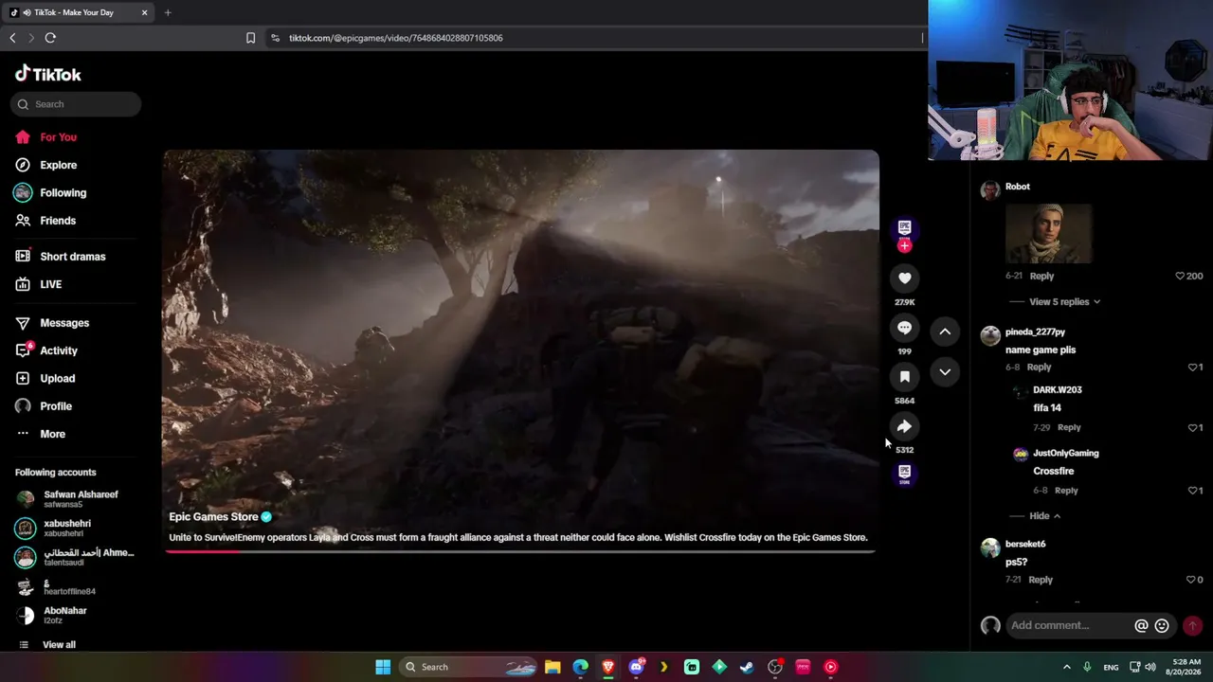This screenshot has width=1213, height=682.
Task: Go to the next video
Action: point(945,372)
